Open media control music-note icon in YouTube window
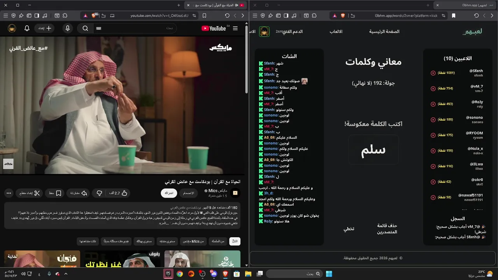This screenshot has height=280, width=498. point(45,16)
